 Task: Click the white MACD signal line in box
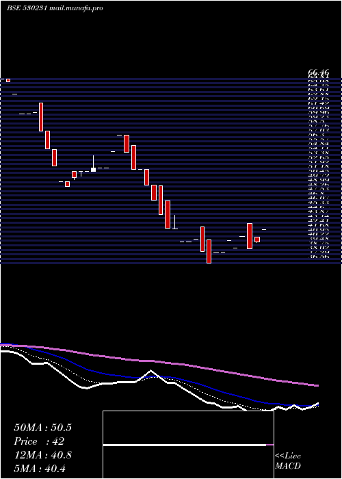pos(185,445)
